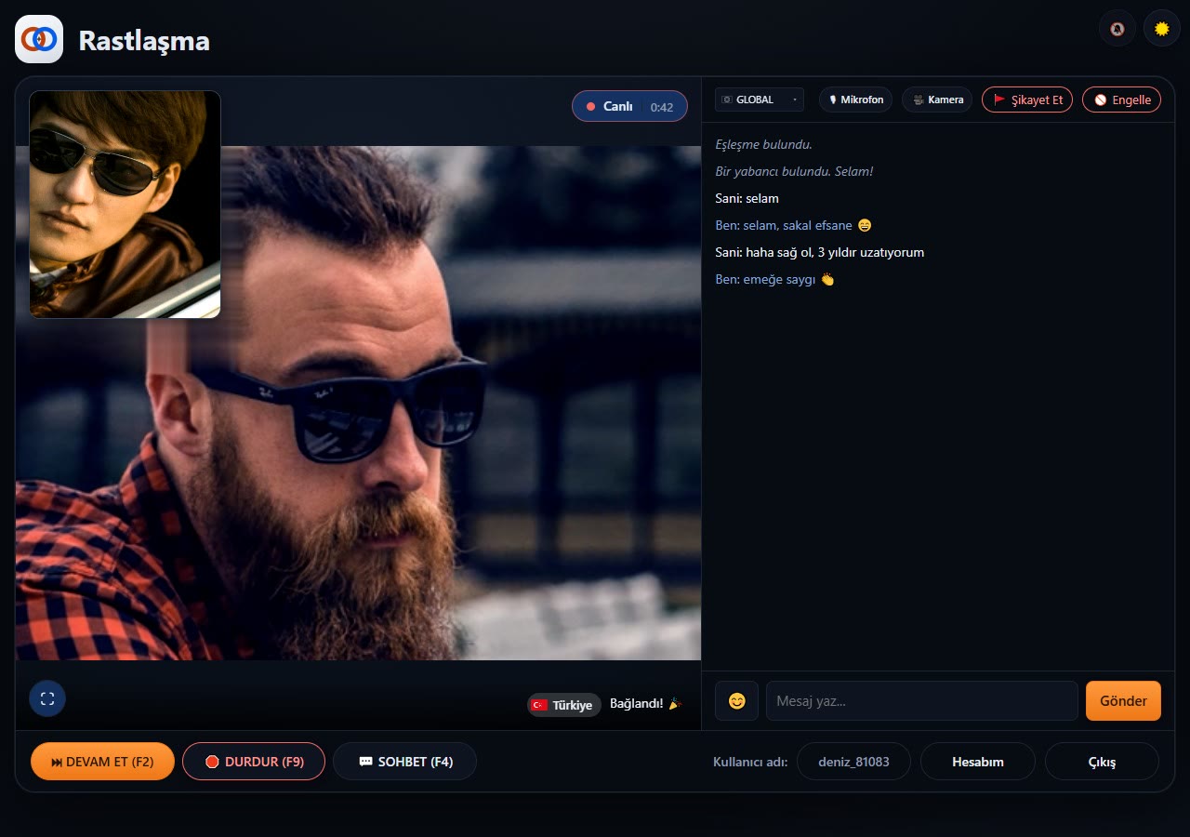1190x837 pixels.
Task: Open the GLOBAL region dropdown
Action: (760, 100)
